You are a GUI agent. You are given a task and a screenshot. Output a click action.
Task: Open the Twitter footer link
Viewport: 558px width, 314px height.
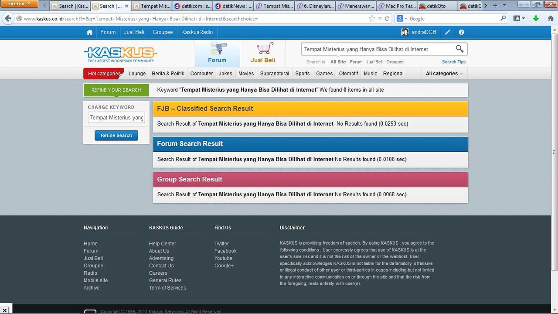[x=221, y=244]
